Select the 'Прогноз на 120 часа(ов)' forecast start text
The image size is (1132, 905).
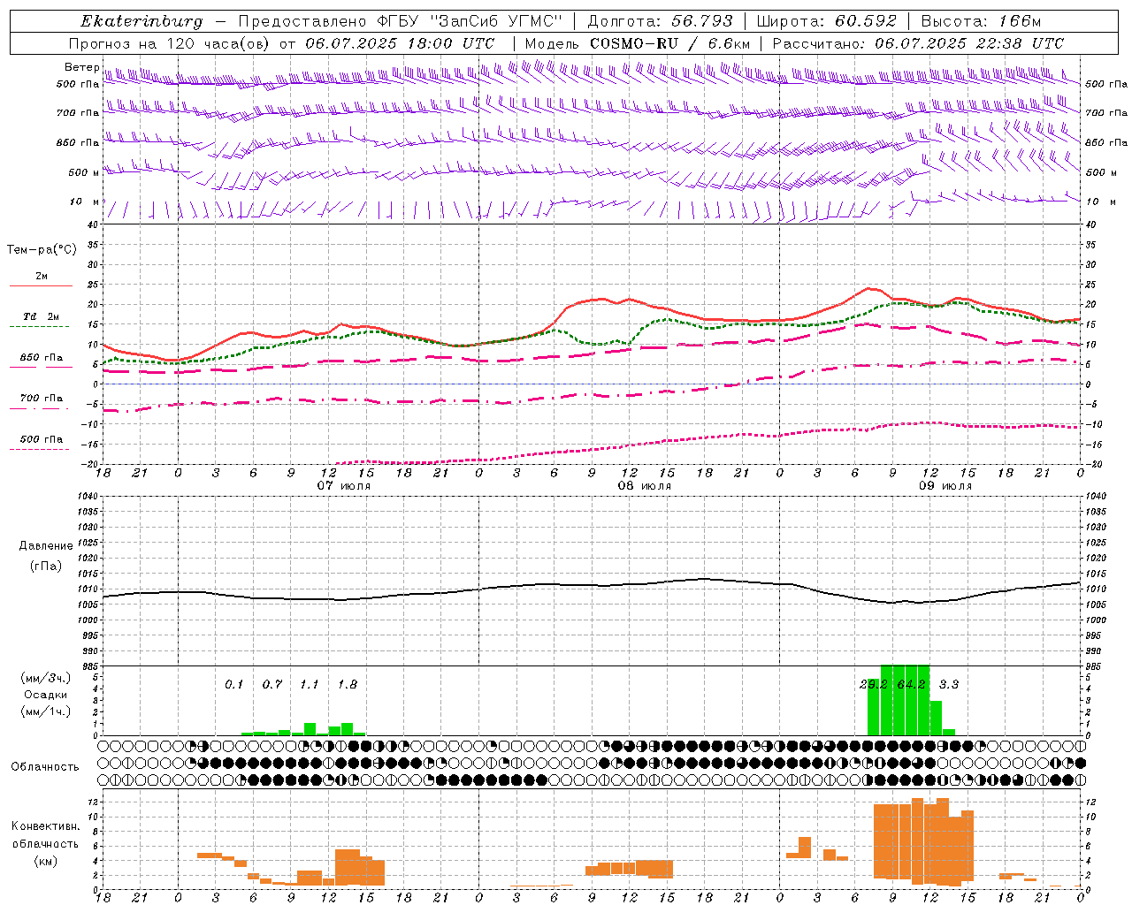[172, 43]
